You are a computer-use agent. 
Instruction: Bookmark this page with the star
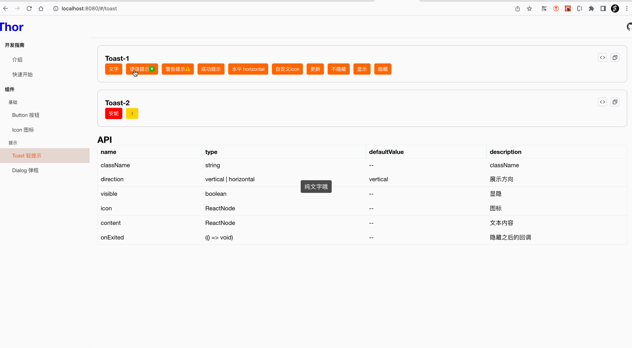[x=529, y=8]
